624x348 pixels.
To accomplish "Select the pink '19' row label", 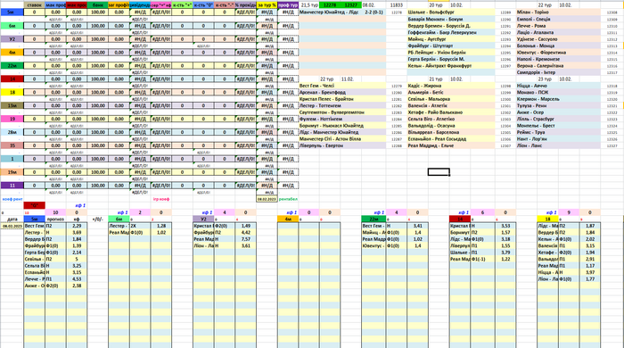I will [12, 119].
